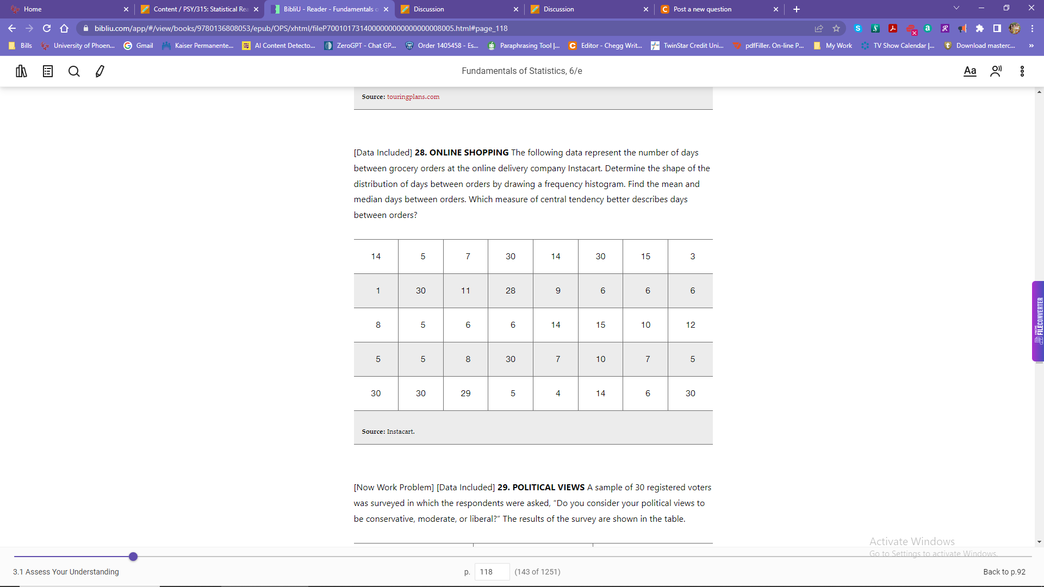Click the more options menu icon top right
1044x587 pixels.
tap(1022, 70)
